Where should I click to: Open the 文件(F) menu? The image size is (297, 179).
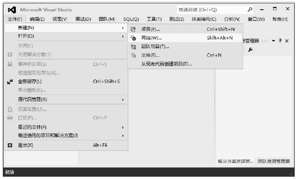(15, 19)
